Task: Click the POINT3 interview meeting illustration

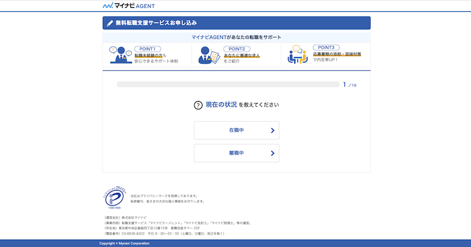Action: point(297,54)
